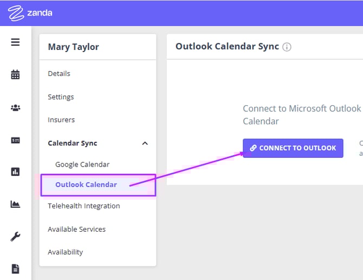This screenshot has width=363, height=280.
Task: Open Telehealth Integration page
Action: tap(84, 206)
